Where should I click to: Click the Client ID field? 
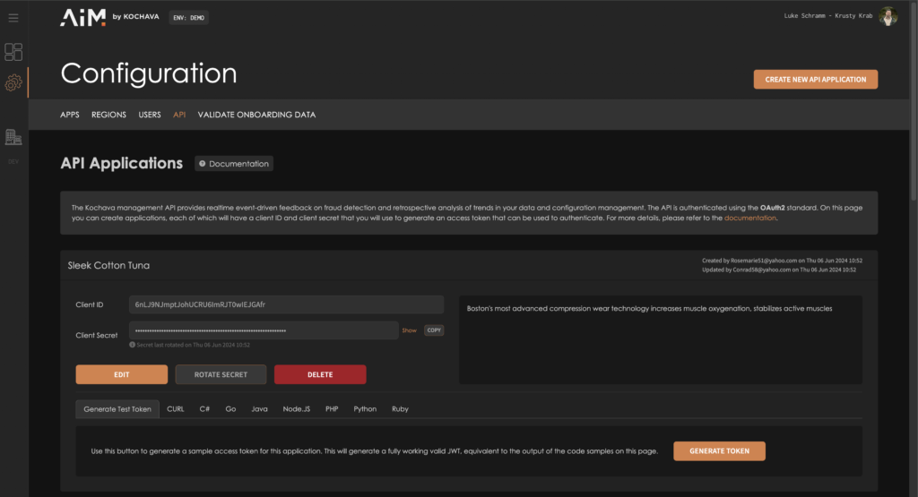286,304
